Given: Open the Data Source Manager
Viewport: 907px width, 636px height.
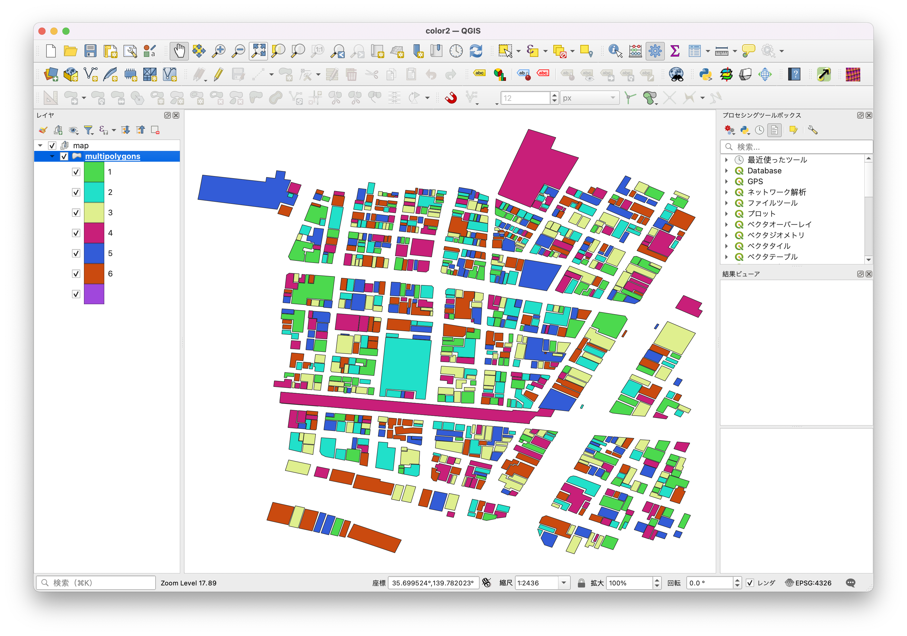Looking at the screenshot, I should point(51,74).
